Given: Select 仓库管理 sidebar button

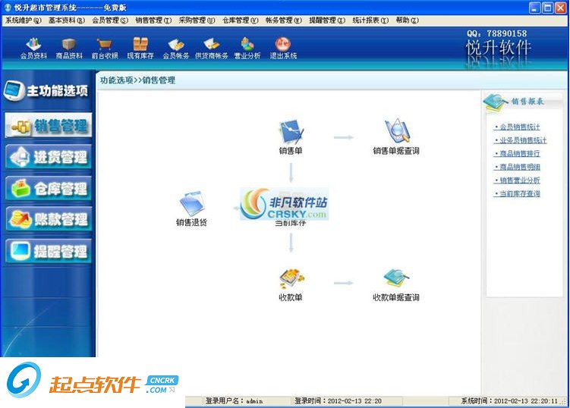Looking at the screenshot, I should coord(49,188).
